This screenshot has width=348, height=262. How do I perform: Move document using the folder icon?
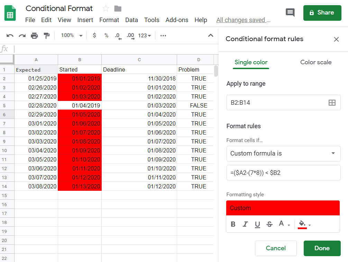118,9
